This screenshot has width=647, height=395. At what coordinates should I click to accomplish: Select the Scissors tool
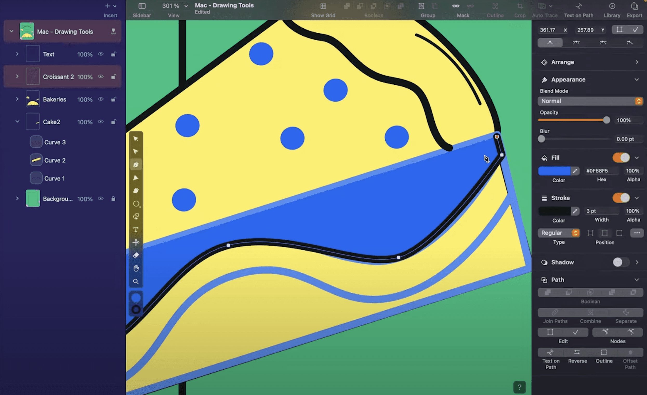coord(136,242)
